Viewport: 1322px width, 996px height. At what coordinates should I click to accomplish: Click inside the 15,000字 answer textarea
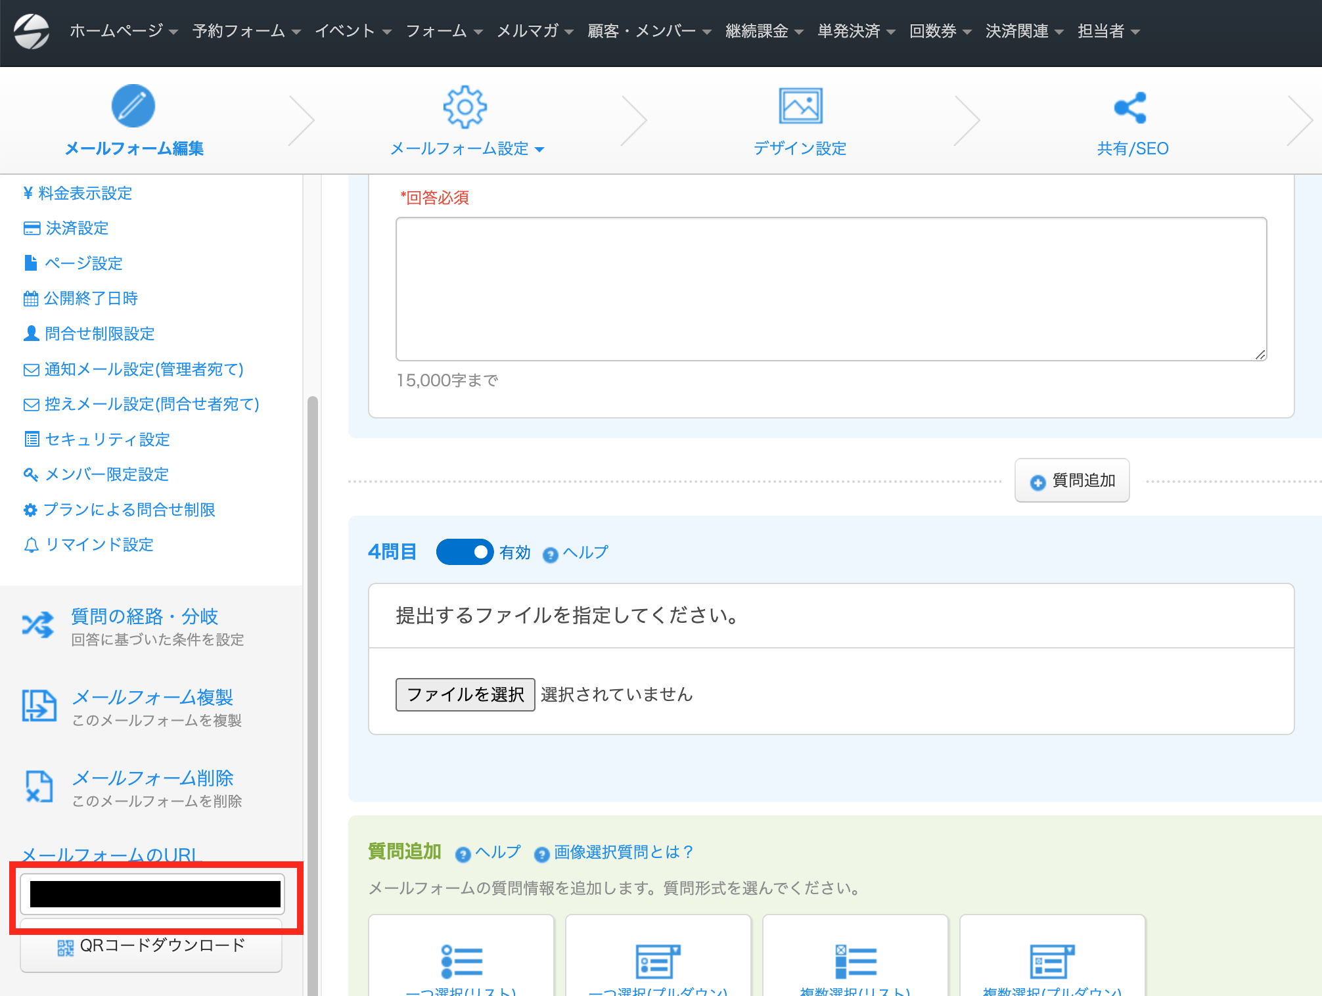click(831, 289)
